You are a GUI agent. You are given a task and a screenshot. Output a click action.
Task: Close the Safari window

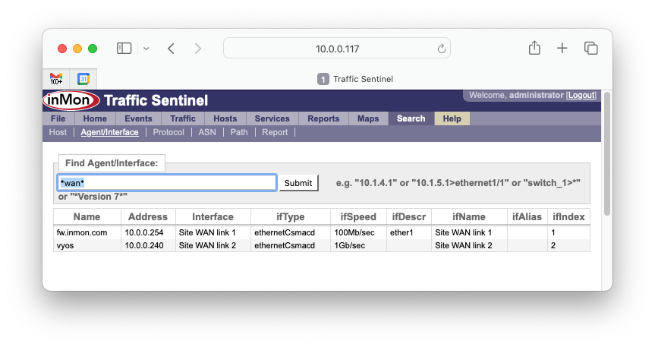click(62, 49)
